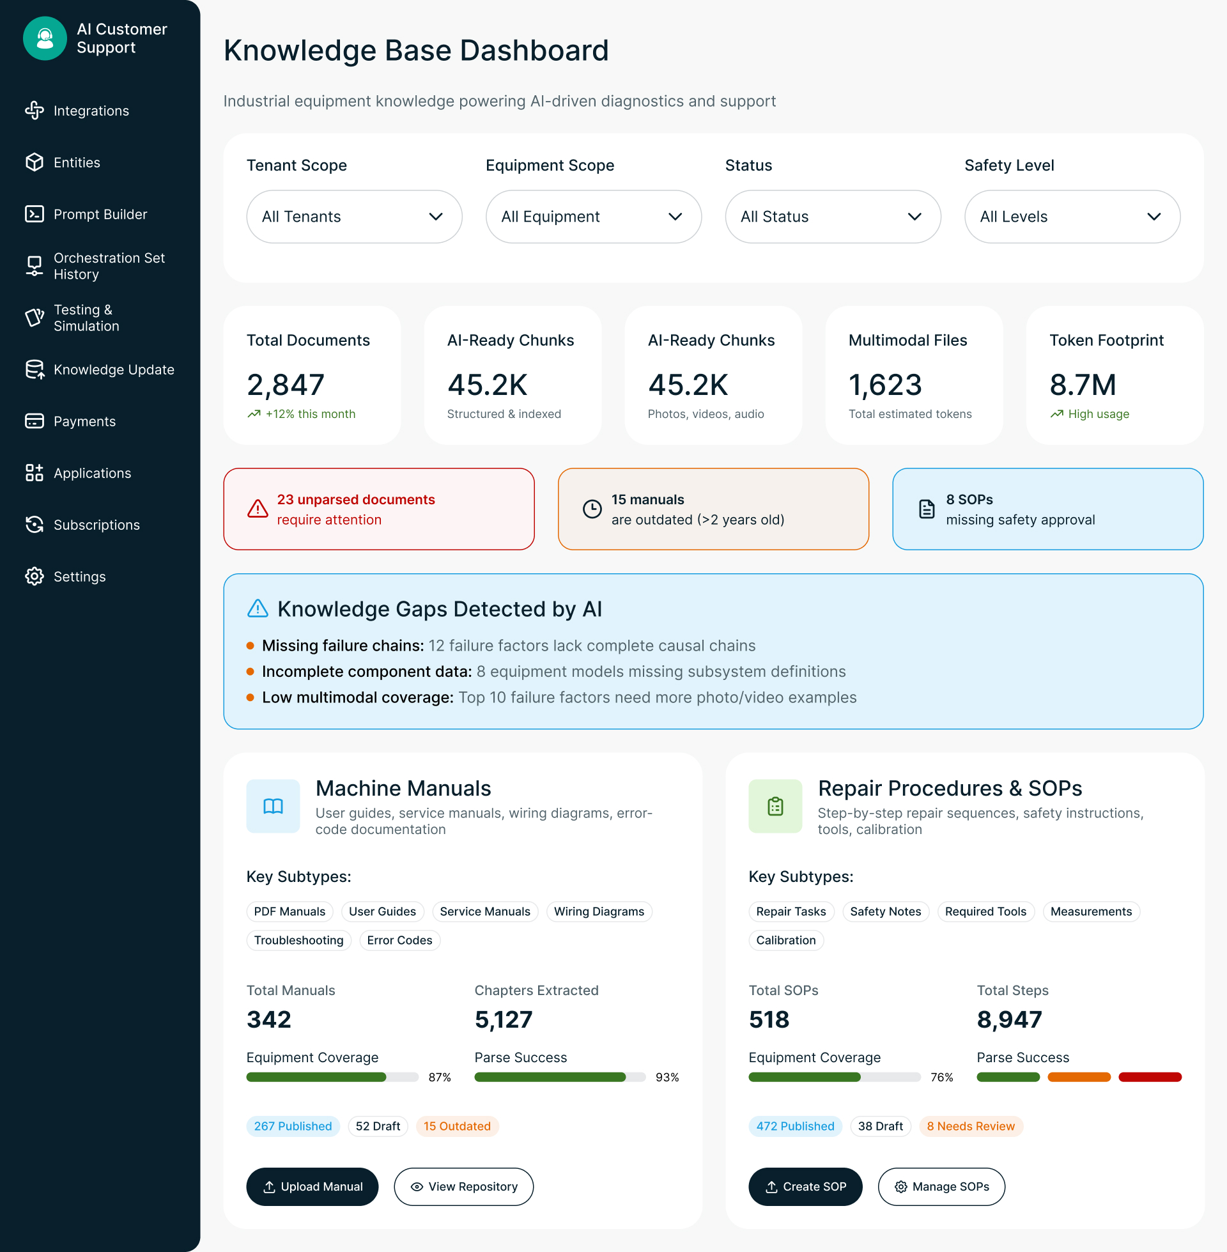The image size is (1227, 1252).
Task: Open the All Status dropdown
Action: pyautogui.click(x=833, y=217)
